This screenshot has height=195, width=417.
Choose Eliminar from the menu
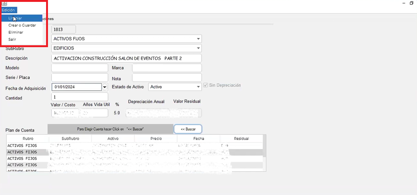tap(22, 32)
